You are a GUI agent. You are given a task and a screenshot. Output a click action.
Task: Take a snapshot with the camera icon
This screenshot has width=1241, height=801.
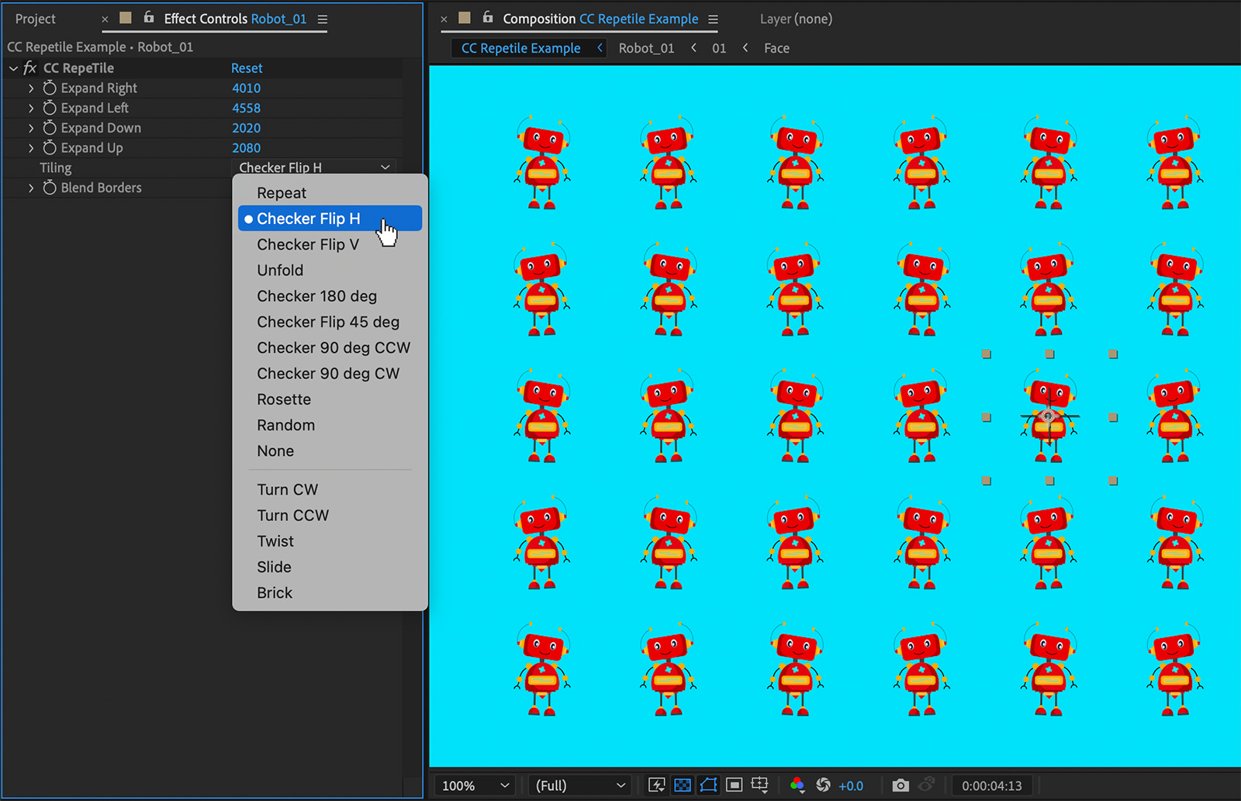[x=900, y=785]
